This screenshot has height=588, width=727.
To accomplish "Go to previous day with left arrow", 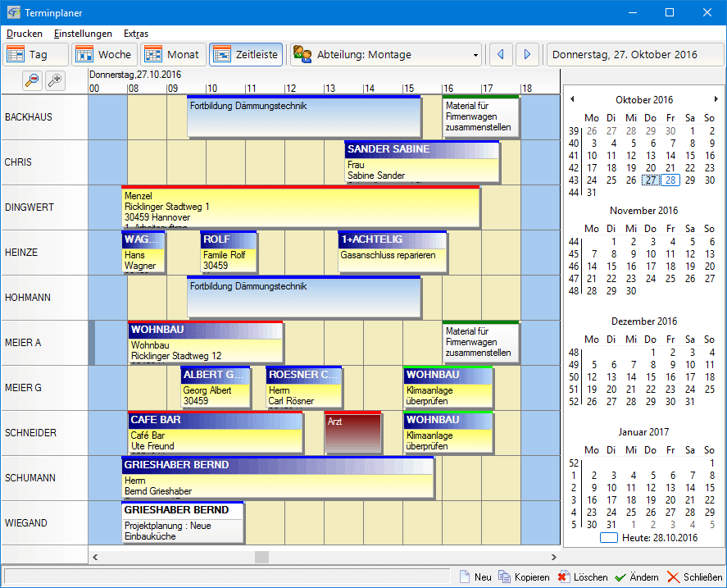I will [500, 55].
